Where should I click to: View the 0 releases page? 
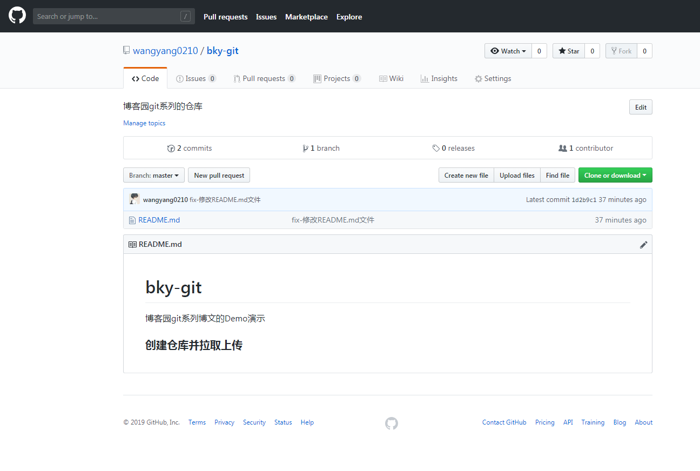pyautogui.click(x=454, y=148)
